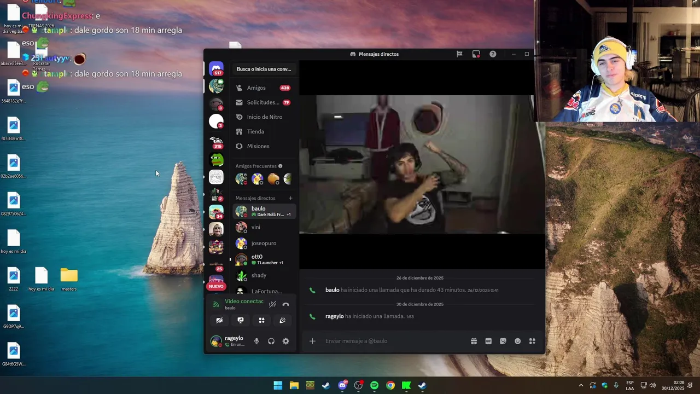700x394 pixels.
Task: Toggle camera in call panel
Action: tap(219, 320)
